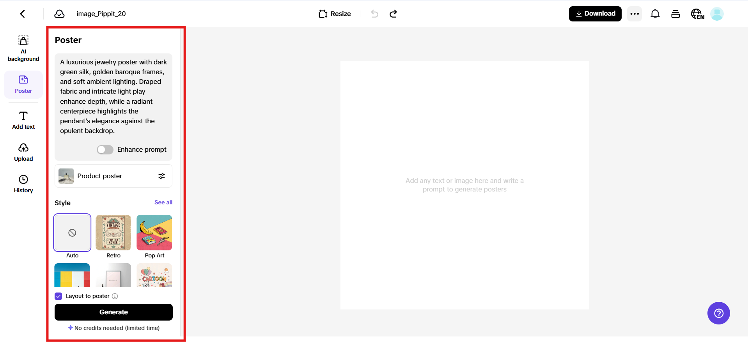Open the purple help question button
Screen dimensions: 748x342
point(718,313)
